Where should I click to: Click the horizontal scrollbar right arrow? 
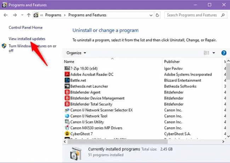click(223, 141)
